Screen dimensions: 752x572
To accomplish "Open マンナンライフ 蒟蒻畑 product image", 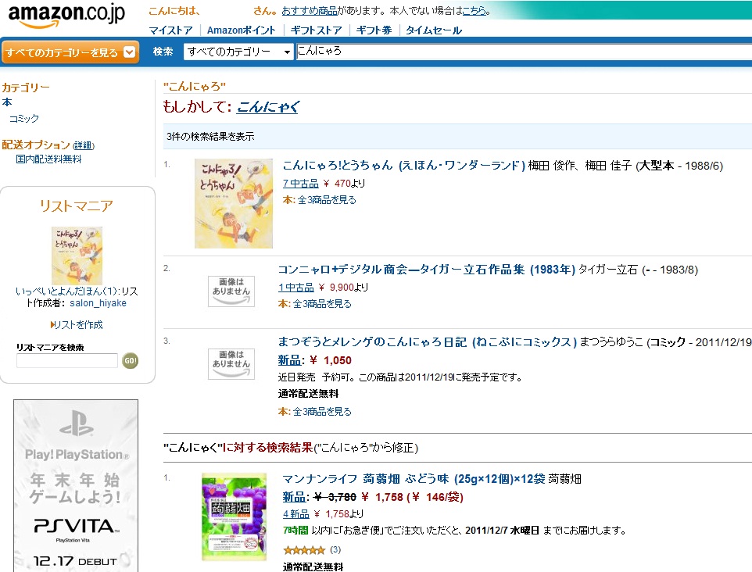I will tap(234, 517).
